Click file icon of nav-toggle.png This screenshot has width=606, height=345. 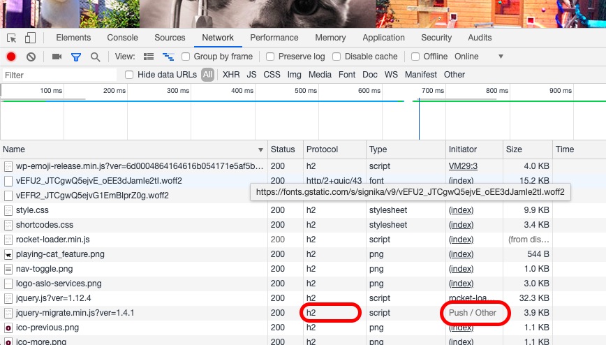point(8,269)
